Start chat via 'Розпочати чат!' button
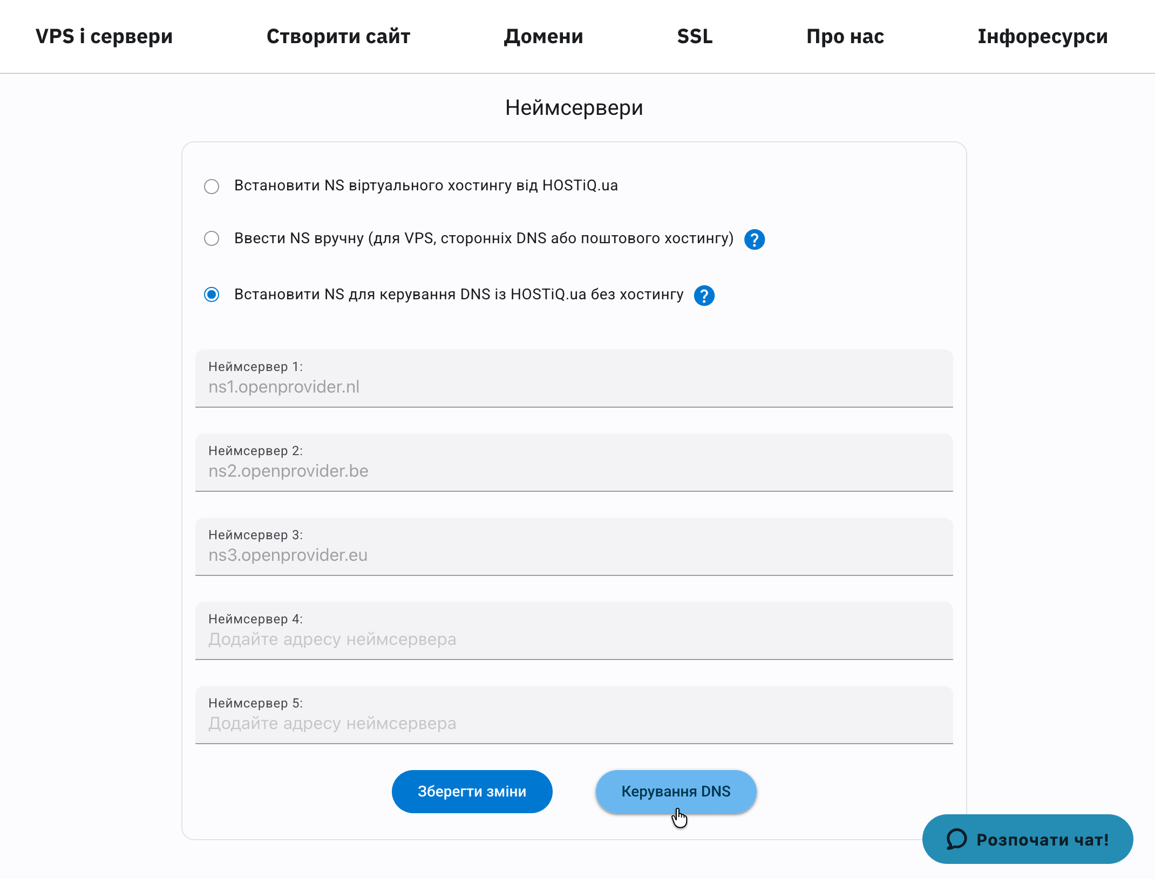Image resolution: width=1155 pixels, height=879 pixels. pos(1028,839)
